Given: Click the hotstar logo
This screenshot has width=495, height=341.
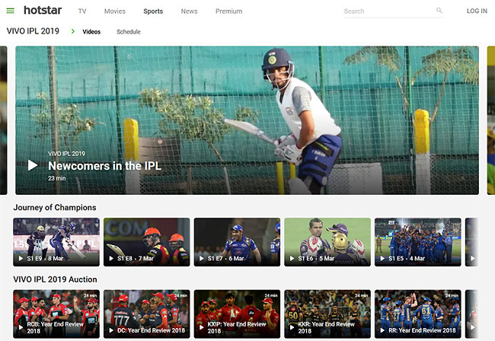Looking at the screenshot, I should coord(43,11).
